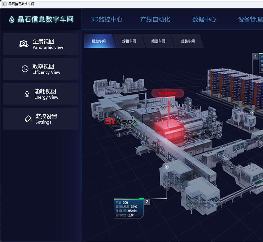Click the hotspot marker linked to info panel 2
Viewport: 263px width, 242px height.
(166, 167)
